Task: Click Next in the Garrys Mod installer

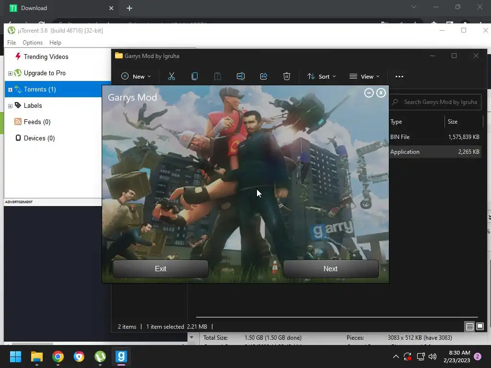Action: click(x=331, y=269)
